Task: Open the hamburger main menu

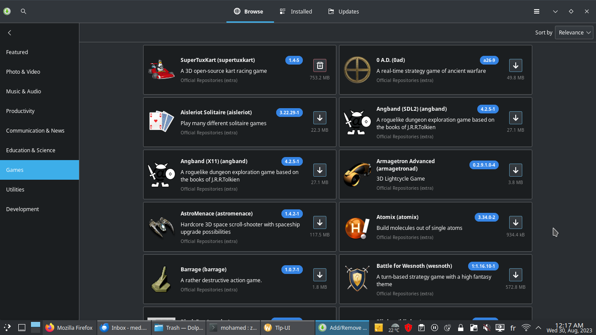Action: (537, 11)
